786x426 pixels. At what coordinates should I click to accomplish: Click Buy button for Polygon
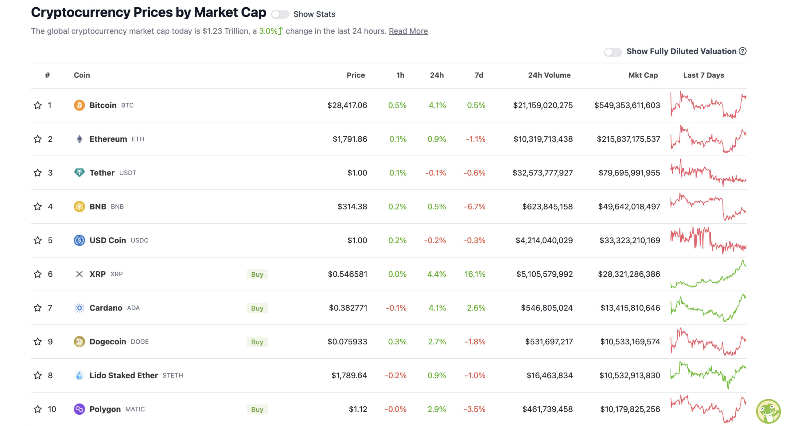(257, 409)
